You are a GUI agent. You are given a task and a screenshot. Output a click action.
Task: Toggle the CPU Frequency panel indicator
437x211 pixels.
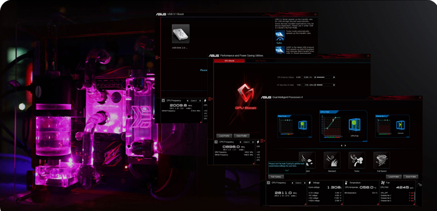click(268, 183)
